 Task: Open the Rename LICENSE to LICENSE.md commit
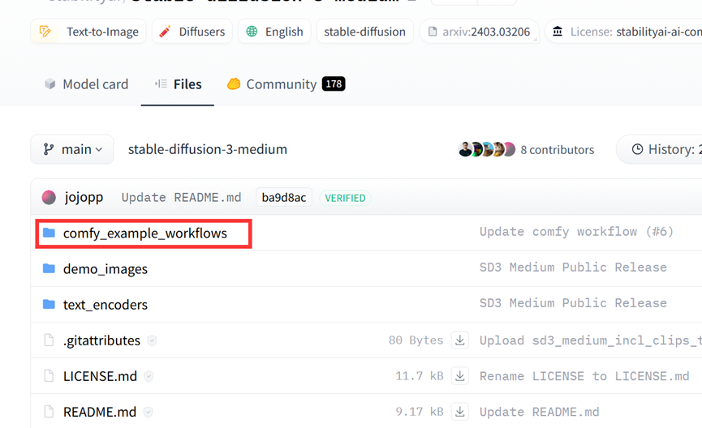coord(584,377)
